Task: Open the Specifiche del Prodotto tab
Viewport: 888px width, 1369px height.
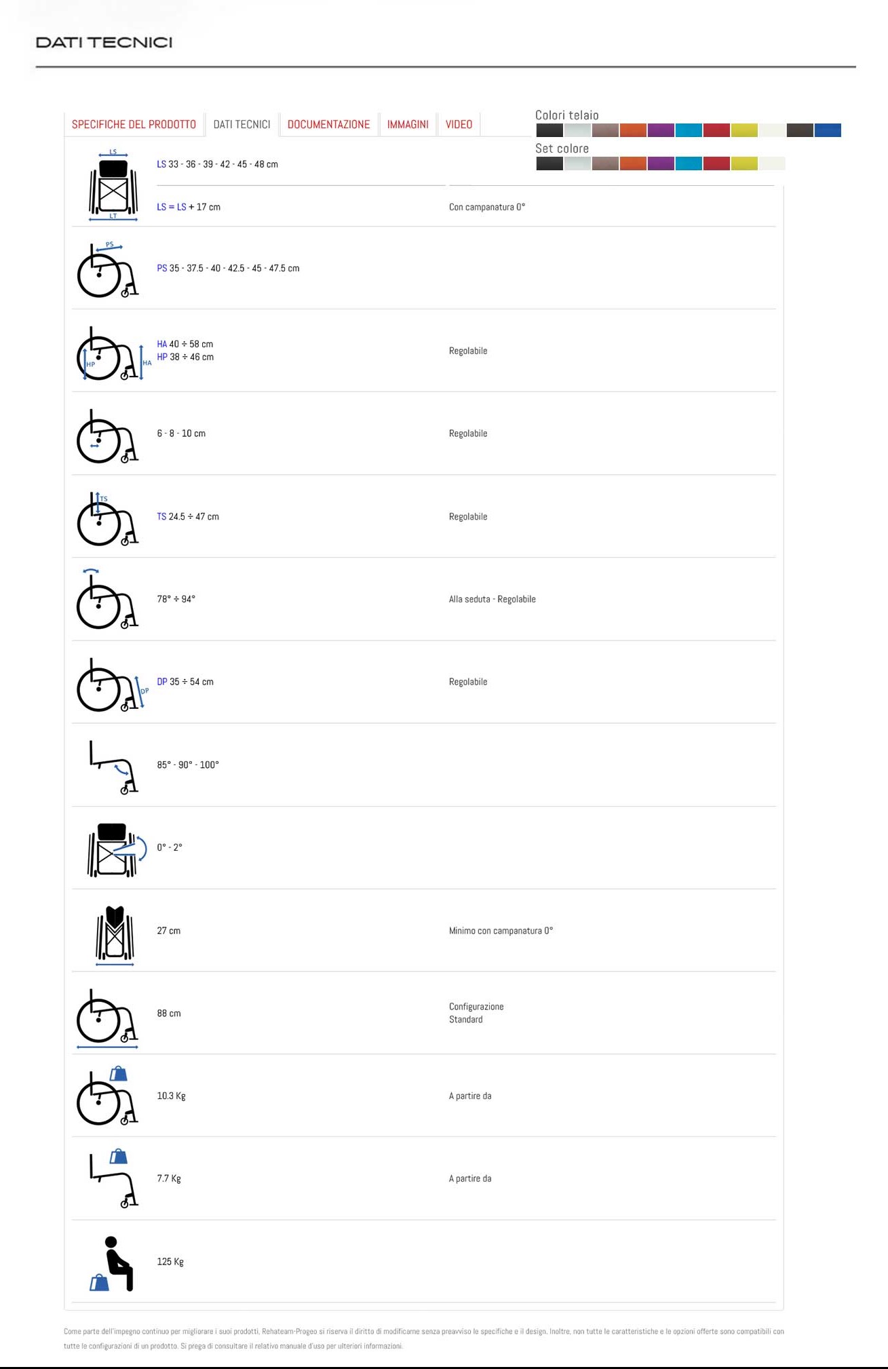Action: (x=134, y=125)
